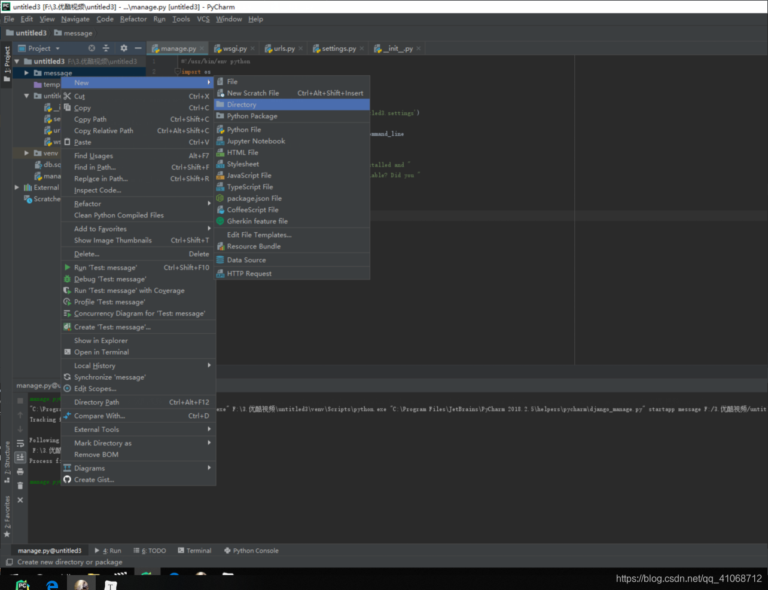Click message breadcrumb in navigation bar
768x590 pixels.
coord(73,33)
